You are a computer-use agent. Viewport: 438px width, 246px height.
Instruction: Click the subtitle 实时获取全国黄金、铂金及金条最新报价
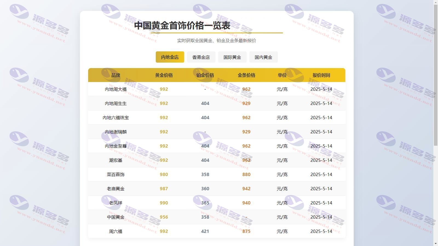[x=217, y=40]
